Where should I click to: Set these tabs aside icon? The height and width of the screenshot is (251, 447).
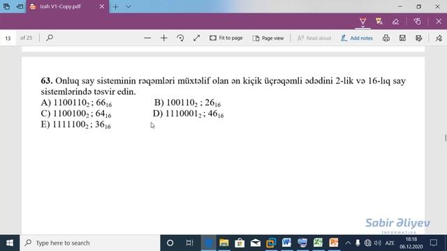(x=20, y=6)
